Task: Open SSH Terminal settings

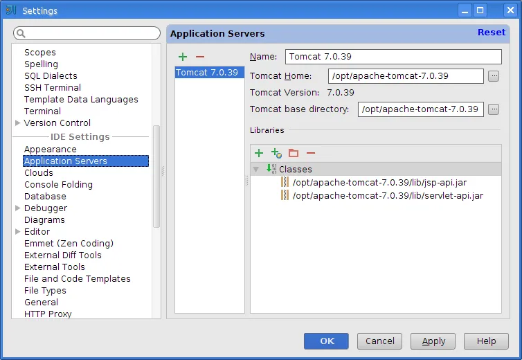Action: pyautogui.click(x=53, y=88)
